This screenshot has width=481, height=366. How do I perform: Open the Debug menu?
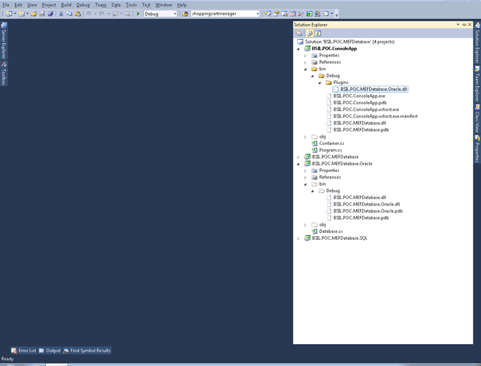point(83,5)
